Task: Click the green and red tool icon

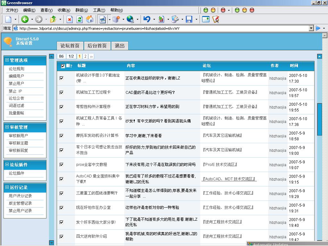Action: (161, 19)
